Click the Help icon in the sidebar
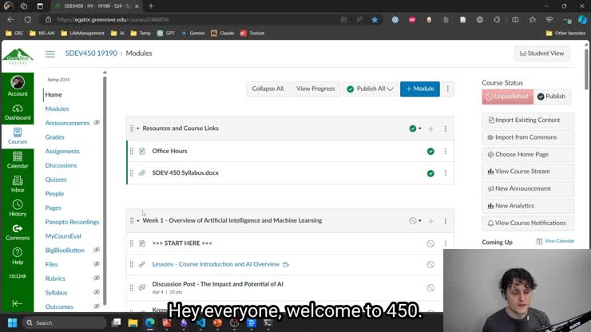Screen dimensions: 591x332 coord(18,255)
